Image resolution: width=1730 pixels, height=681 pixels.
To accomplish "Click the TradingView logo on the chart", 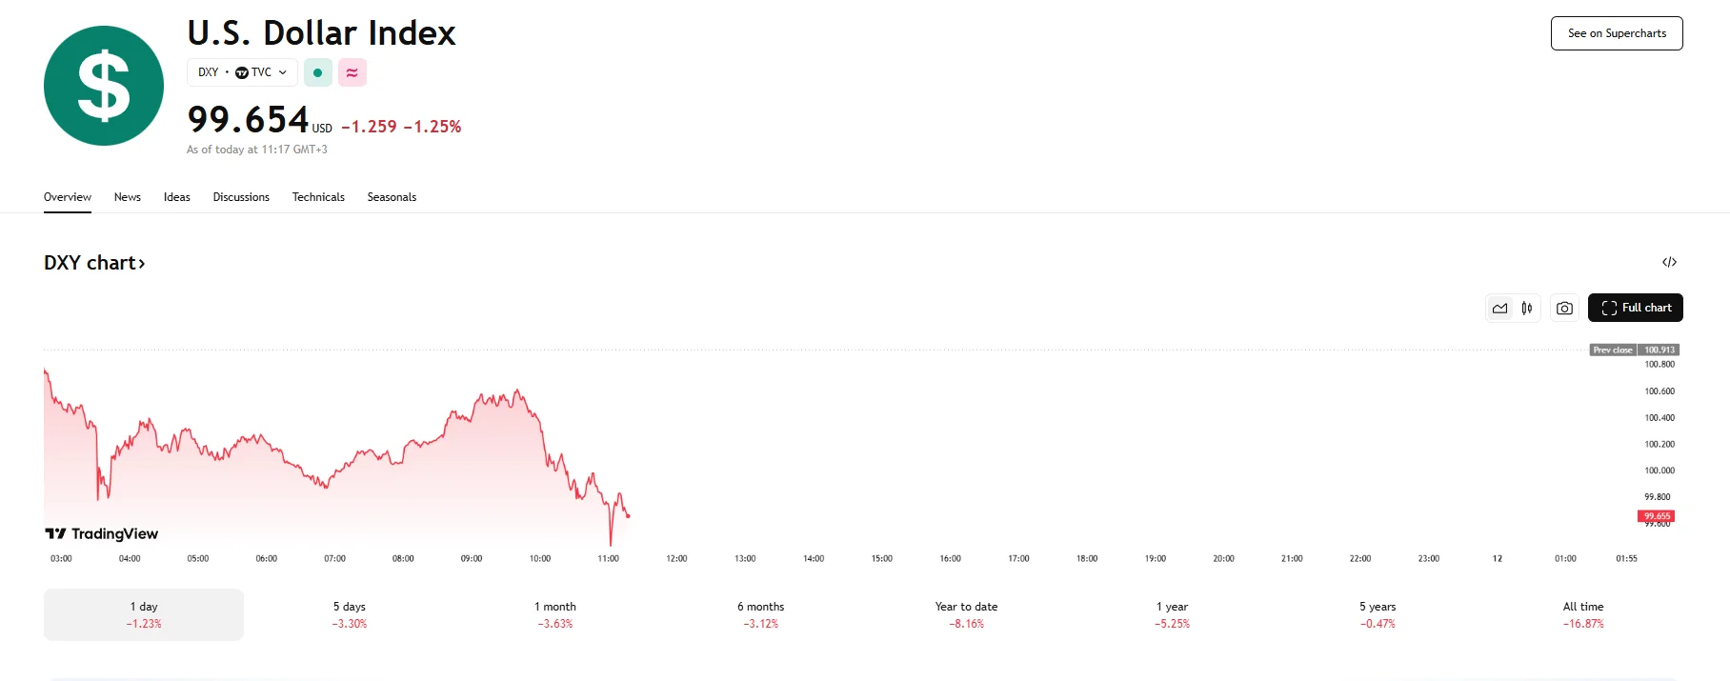I will click(102, 533).
